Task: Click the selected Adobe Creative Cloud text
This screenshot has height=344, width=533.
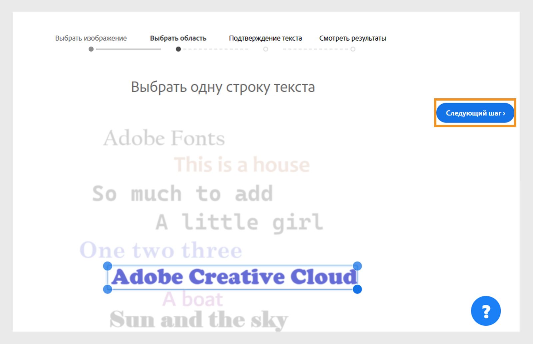Action: [234, 277]
